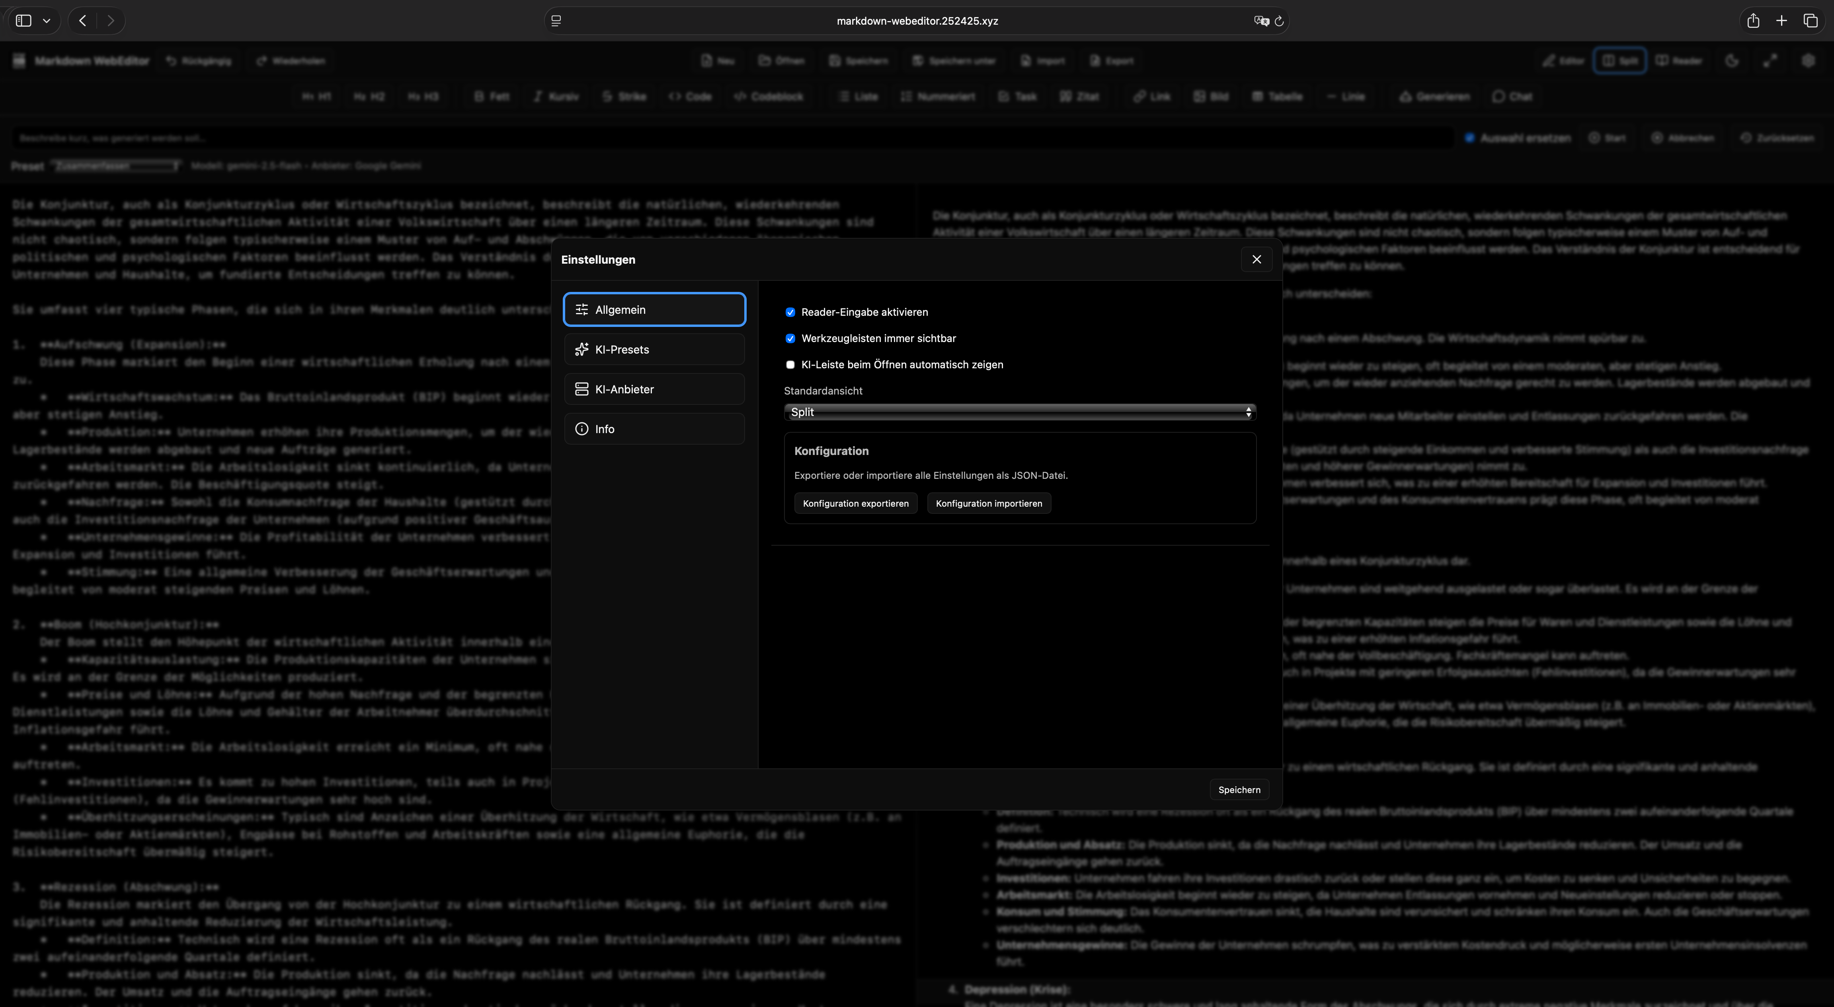Click the translate icon in address bar
1834x1007 pixels.
[1261, 21]
